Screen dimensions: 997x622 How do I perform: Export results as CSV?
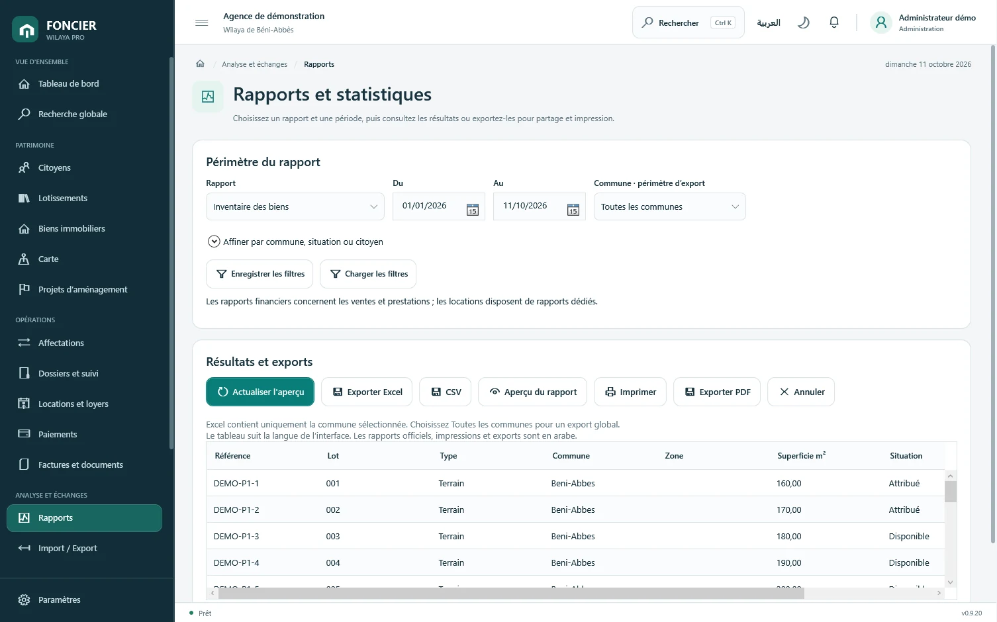[446, 392]
